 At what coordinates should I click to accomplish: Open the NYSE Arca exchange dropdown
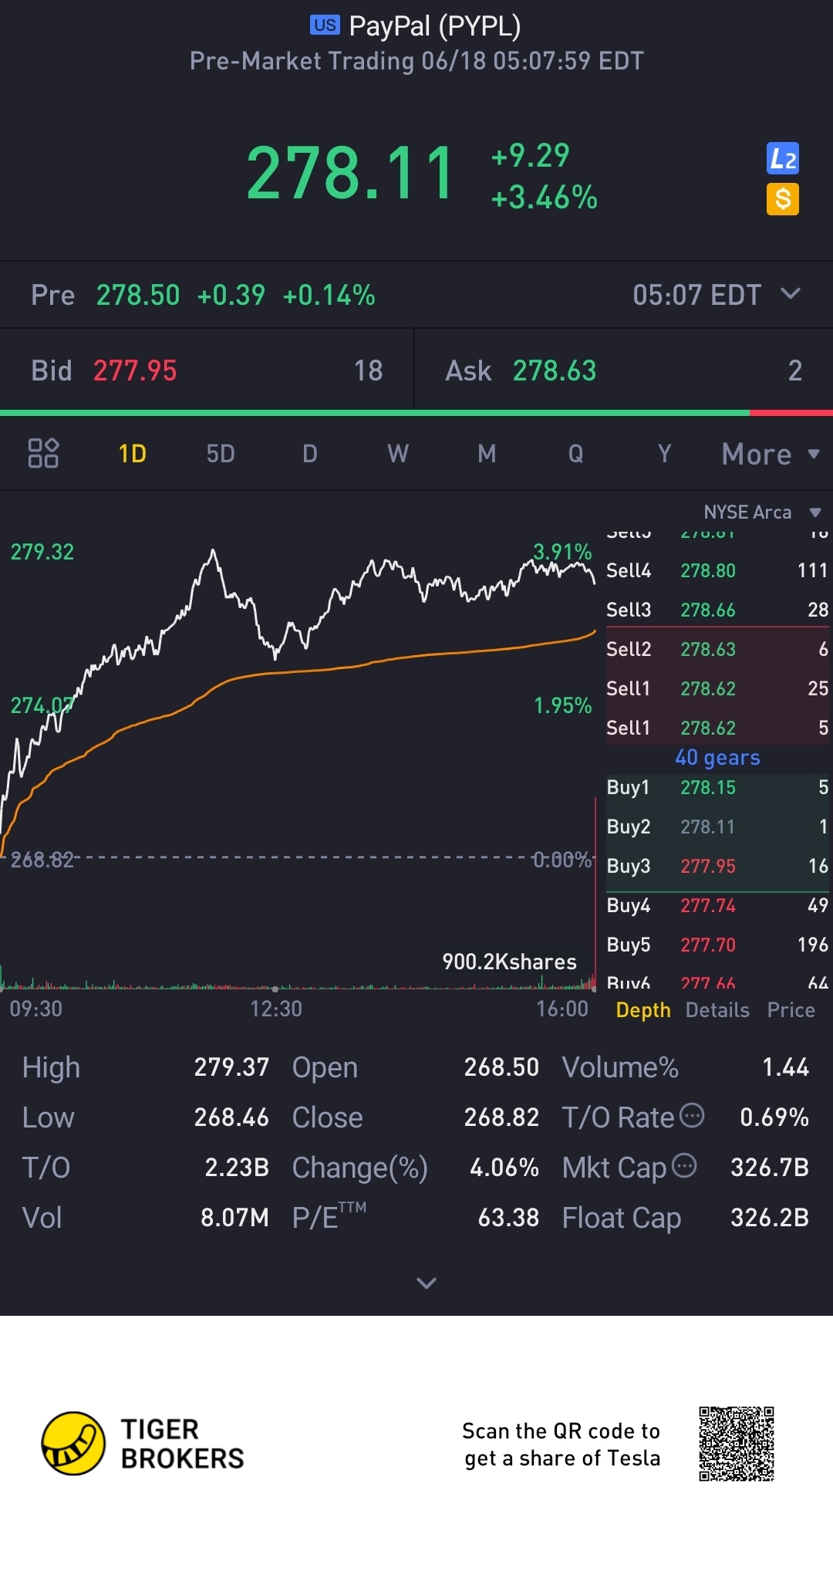click(x=762, y=512)
